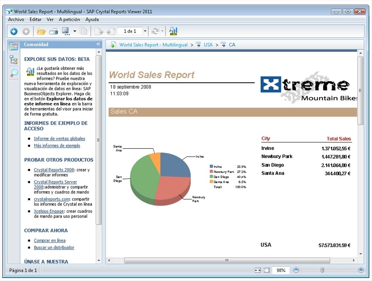372x281 pixels.
Task: Go to next page icon
Action: point(99,31)
